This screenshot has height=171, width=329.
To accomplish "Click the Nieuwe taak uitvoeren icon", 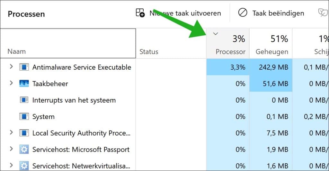I will point(140,13).
